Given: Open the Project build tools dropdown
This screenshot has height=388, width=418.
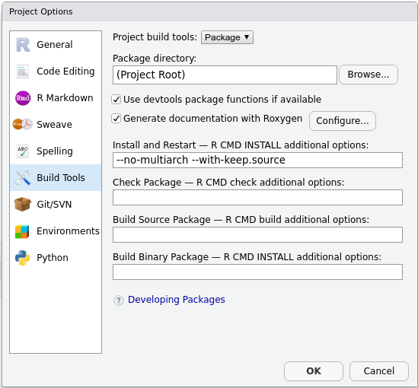Looking at the screenshot, I should coord(227,37).
